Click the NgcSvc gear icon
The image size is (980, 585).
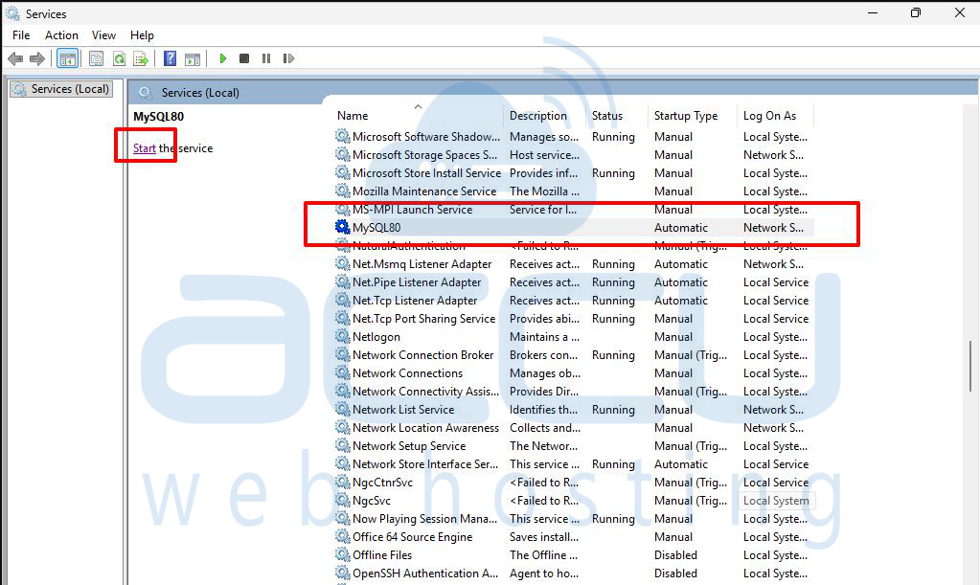click(342, 500)
